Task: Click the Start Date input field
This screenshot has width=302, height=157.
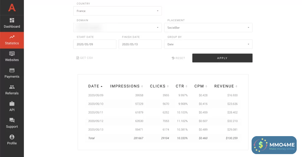Action: coord(95,44)
